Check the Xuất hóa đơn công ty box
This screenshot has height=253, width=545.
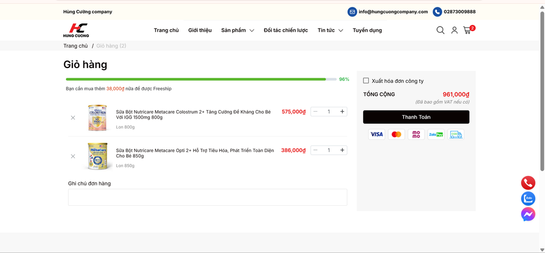click(366, 80)
